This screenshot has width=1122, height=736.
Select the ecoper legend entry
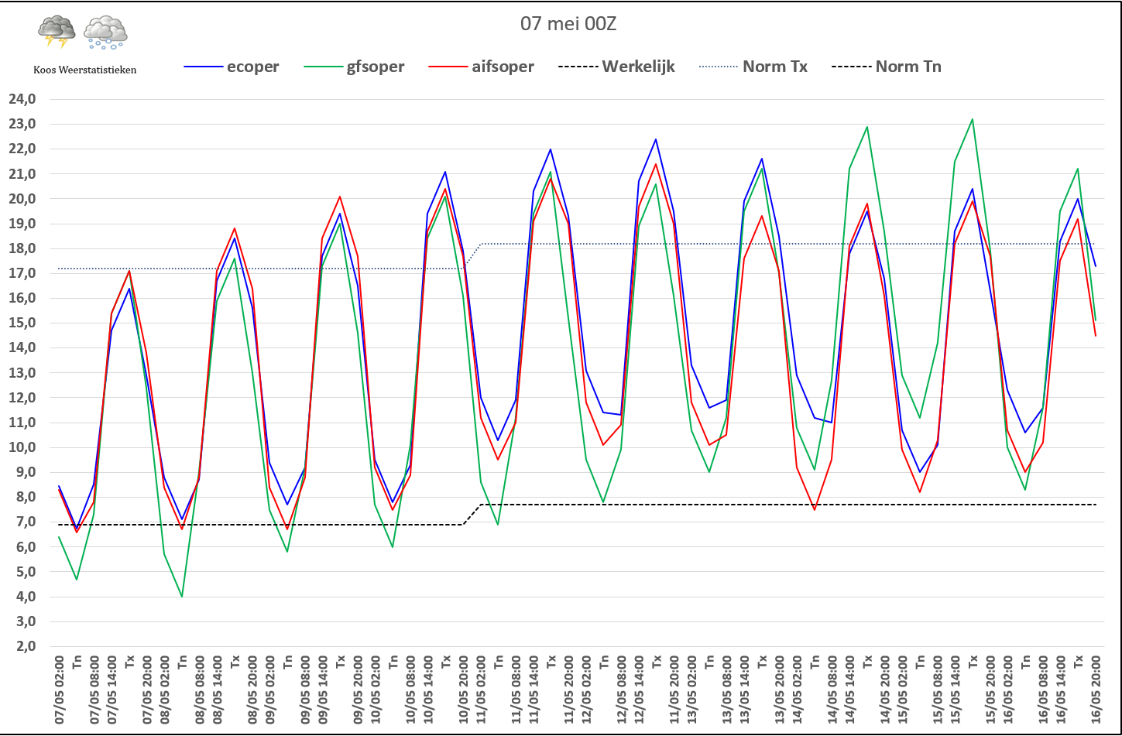point(232,67)
